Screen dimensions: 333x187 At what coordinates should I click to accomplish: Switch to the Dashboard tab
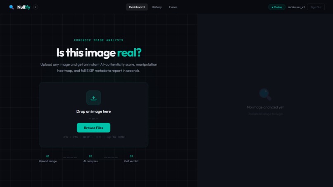(137, 7)
